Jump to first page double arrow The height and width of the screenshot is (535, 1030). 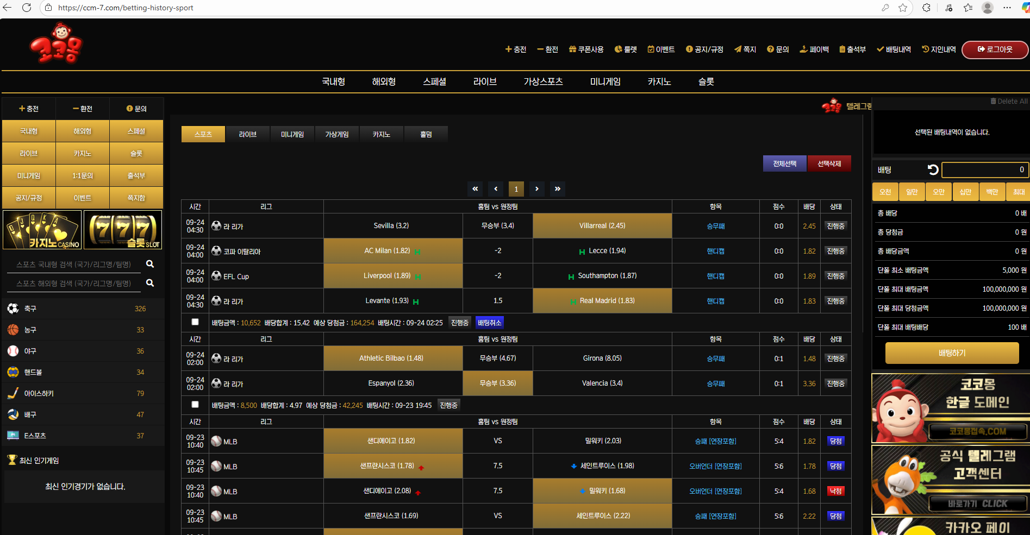(475, 189)
